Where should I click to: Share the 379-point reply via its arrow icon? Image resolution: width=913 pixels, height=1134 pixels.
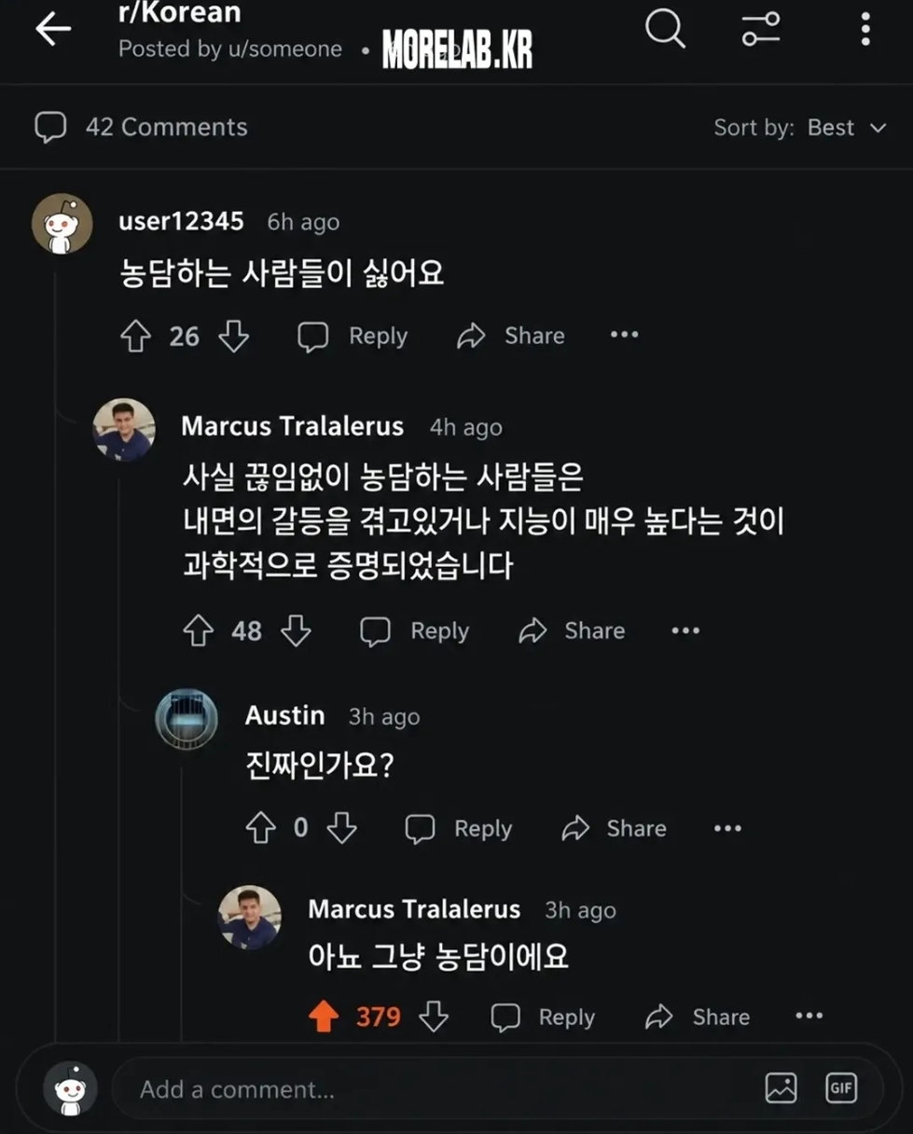(659, 1016)
